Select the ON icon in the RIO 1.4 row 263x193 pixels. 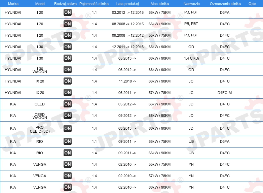click(x=67, y=153)
